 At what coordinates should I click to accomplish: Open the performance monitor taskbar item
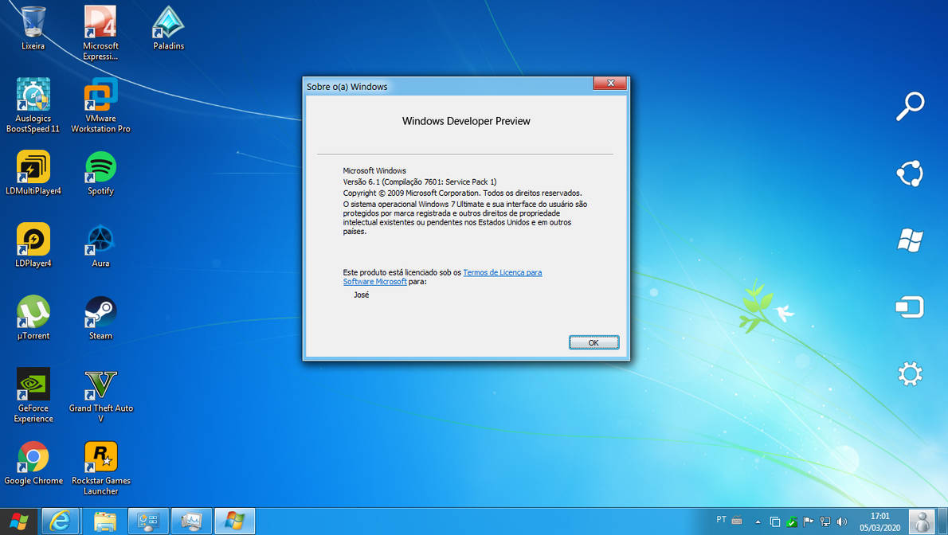coord(192,521)
